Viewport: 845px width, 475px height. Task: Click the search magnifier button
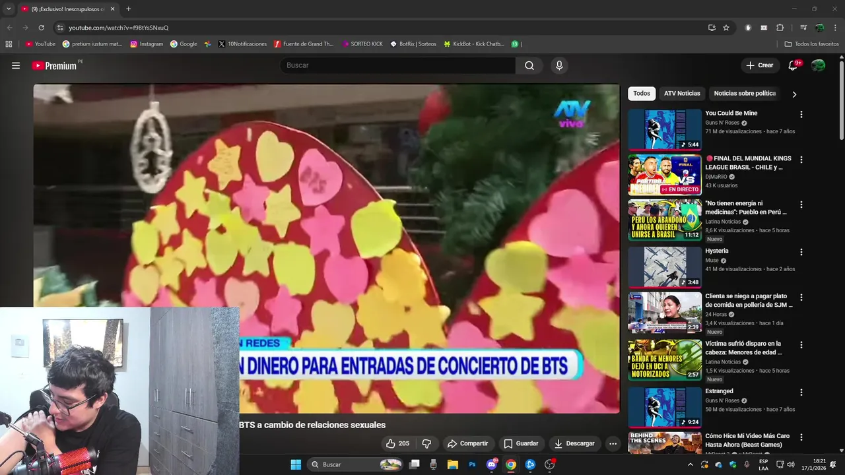pyautogui.click(x=529, y=65)
